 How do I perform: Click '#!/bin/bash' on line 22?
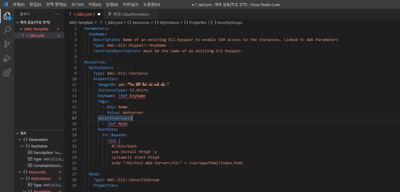tap(124, 146)
